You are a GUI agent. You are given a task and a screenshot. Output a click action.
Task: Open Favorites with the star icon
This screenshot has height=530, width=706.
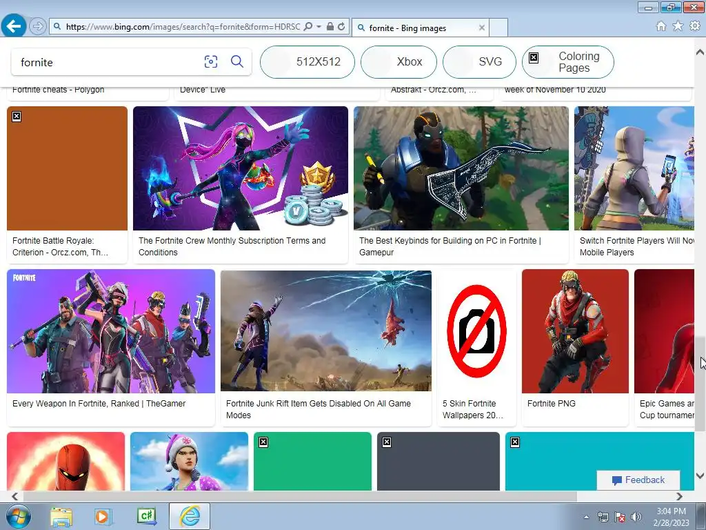pos(678,26)
